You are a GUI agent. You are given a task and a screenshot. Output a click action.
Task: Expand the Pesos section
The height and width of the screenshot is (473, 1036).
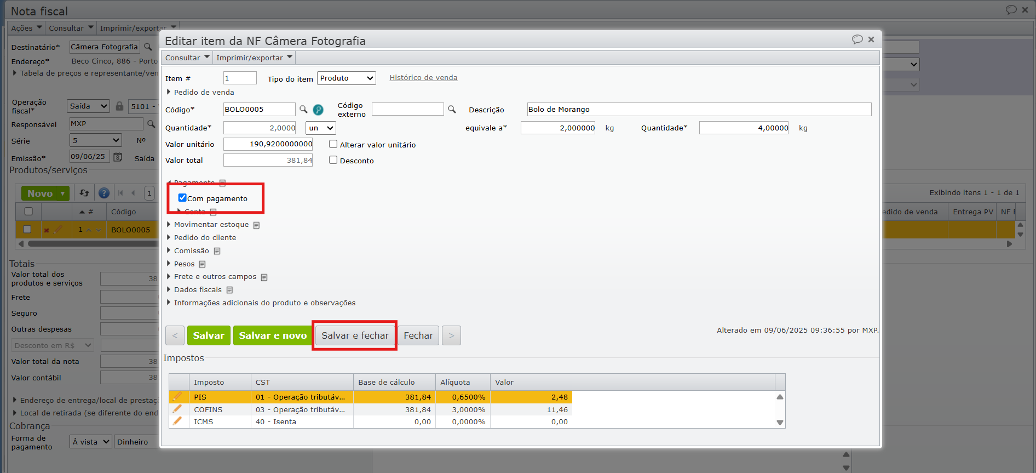181,264
